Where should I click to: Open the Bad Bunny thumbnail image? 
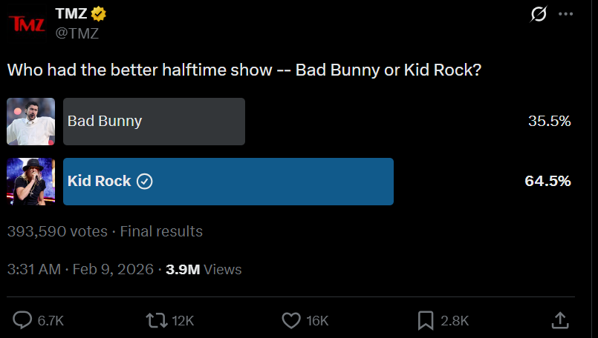point(31,122)
